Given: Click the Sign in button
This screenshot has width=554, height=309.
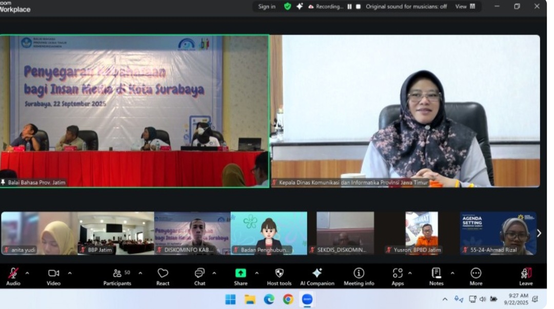Looking at the screenshot, I should coord(267,6).
